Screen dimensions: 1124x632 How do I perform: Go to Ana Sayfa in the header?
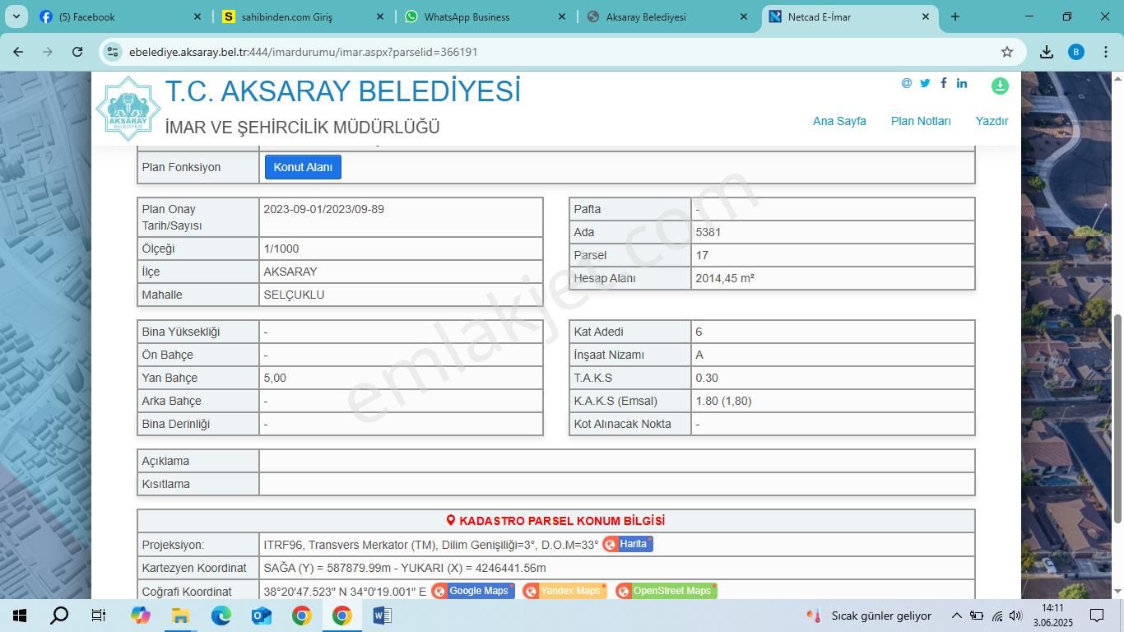coord(838,121)
